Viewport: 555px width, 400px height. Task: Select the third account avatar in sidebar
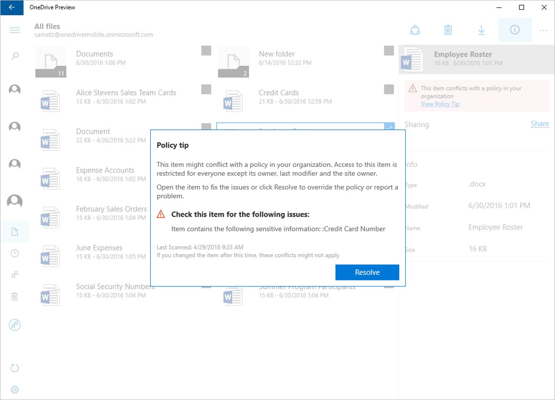click(15, 164)
